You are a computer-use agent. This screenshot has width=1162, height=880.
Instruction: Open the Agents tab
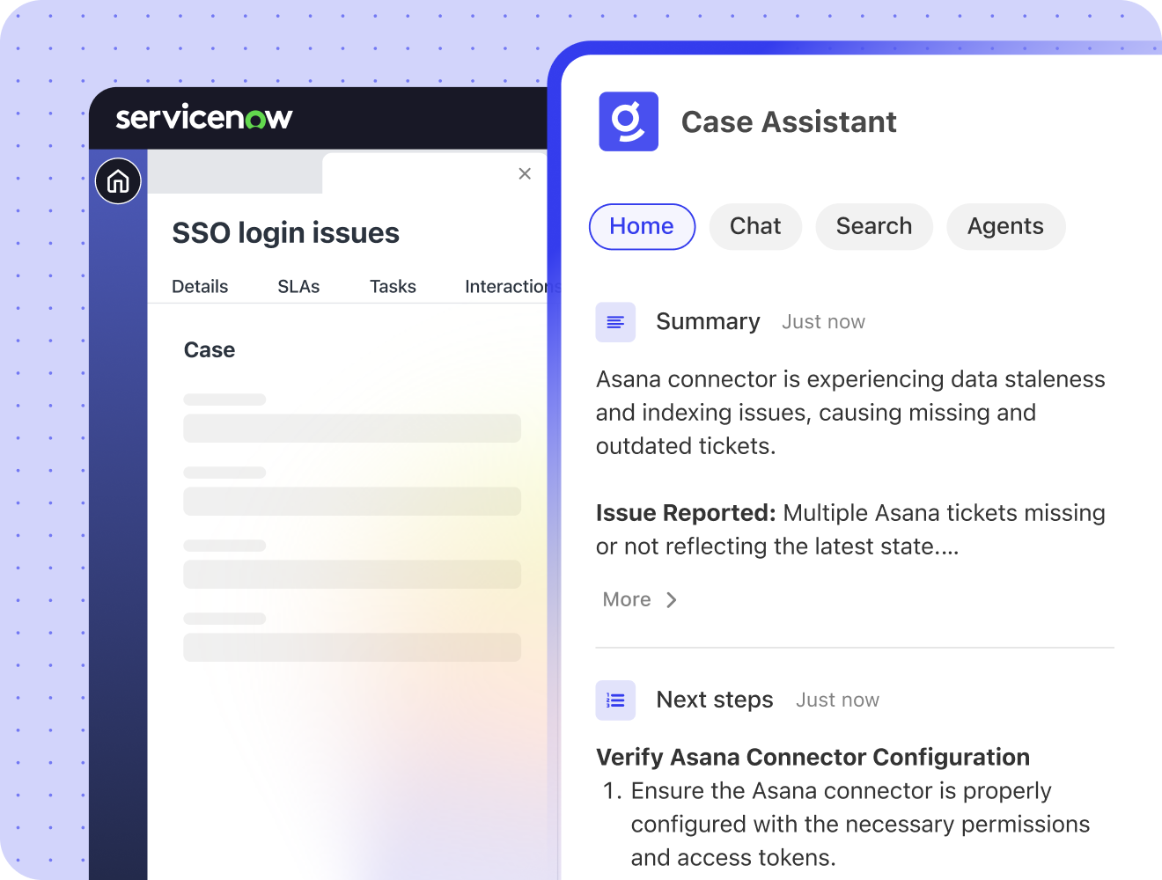coord(1006,227)
